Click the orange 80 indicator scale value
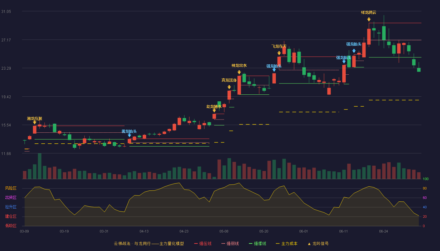The image size is (440, 251). 425,188
